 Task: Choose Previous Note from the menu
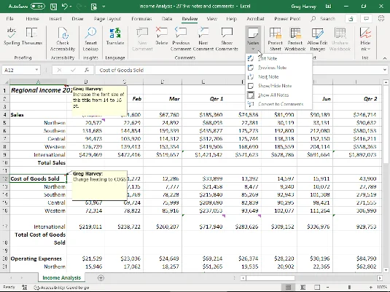point(278,68)
